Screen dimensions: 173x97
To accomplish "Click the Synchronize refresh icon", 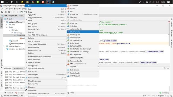I will coord(26,68).
